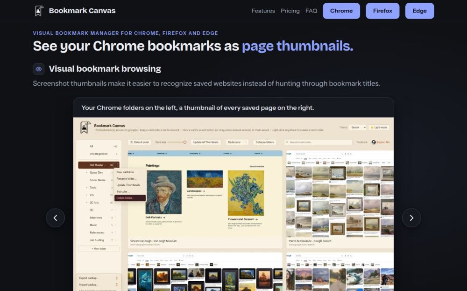Click the Self-Portraits link in the thumbnail

point(155,217)
